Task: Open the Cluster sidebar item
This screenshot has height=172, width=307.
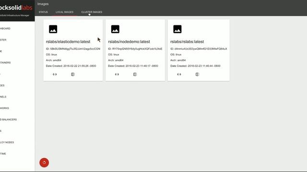Action: click(x=3, y=40)
